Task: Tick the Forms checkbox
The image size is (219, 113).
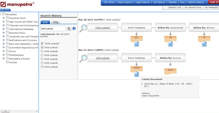Action: pos(7,51)
